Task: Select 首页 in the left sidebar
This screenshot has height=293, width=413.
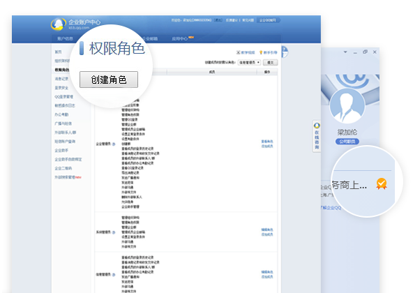Action: 58,52
